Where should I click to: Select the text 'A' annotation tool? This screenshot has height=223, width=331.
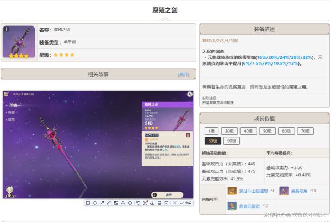coord(123,203)
